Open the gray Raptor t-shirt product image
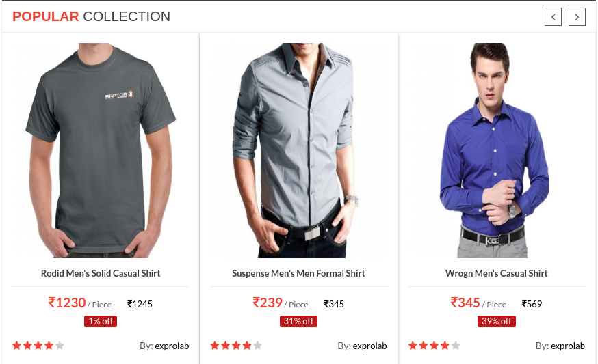The height and width of the screenshot is (364, 598). (x=101, y=150)
